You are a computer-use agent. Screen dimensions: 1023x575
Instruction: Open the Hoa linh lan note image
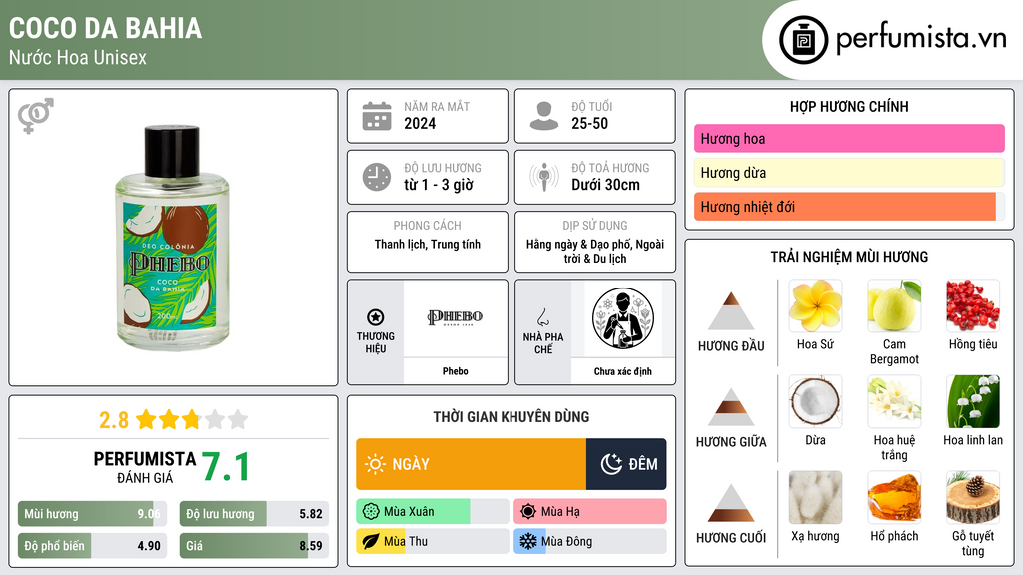point(973,401)
